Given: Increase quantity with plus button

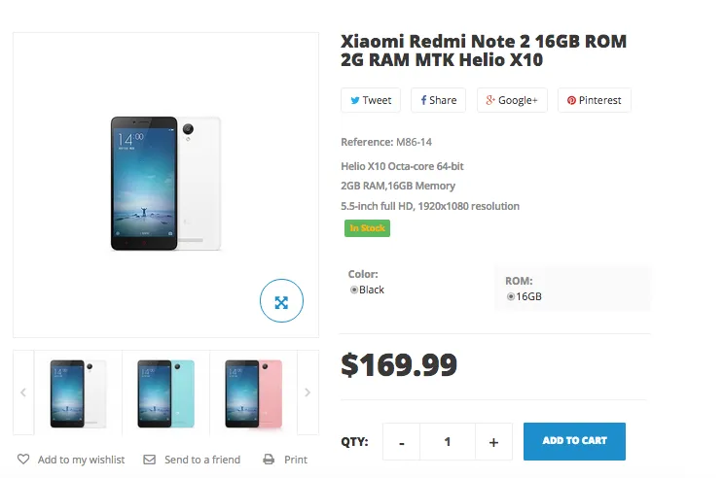Looking at the screenshot, I should click(x=493, y=442).
